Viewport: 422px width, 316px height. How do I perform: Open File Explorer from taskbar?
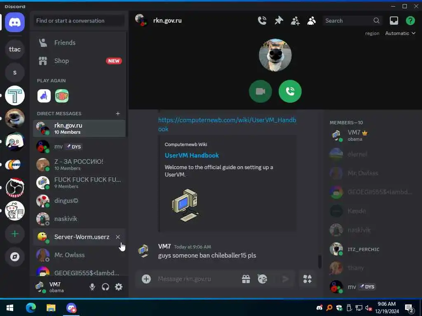pos(51,308)
